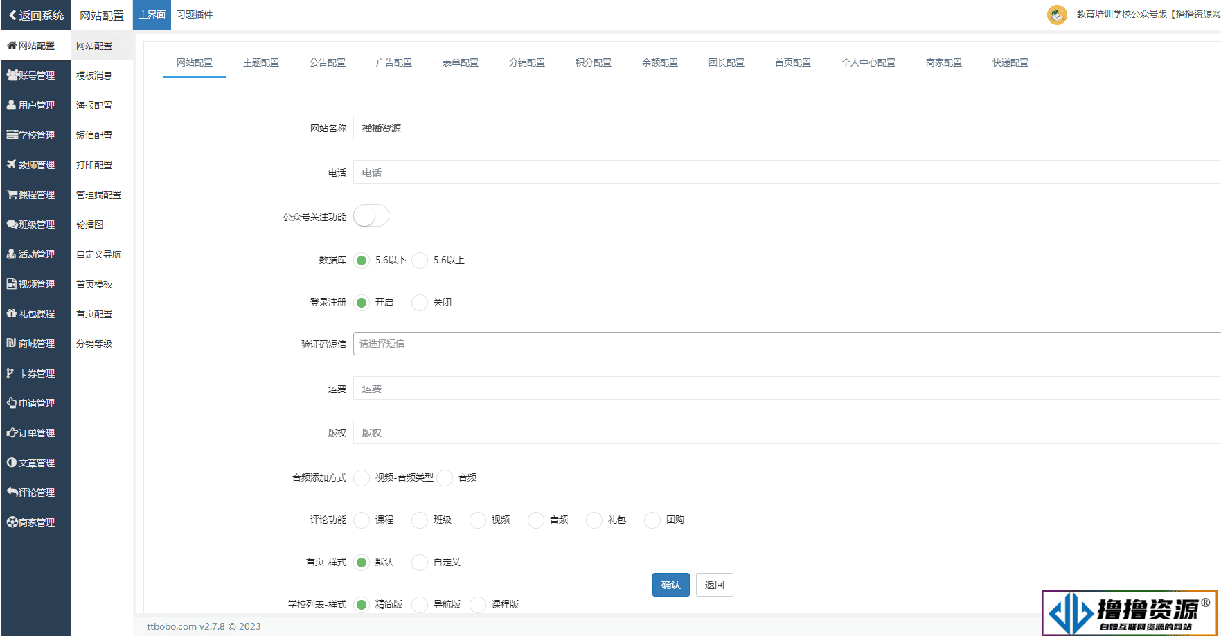Open the 商家配置 tab

click(944, 62)
